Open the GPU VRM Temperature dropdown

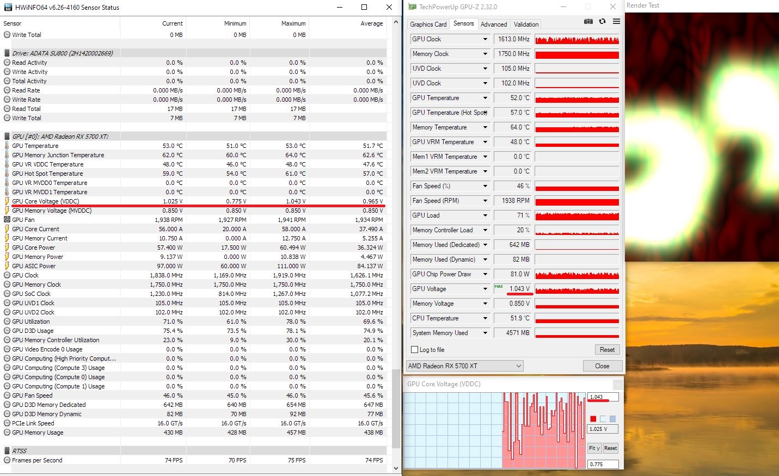point(485,142)
